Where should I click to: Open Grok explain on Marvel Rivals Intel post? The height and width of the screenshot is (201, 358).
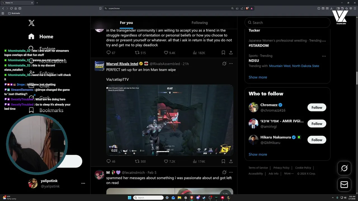point(224,64)
